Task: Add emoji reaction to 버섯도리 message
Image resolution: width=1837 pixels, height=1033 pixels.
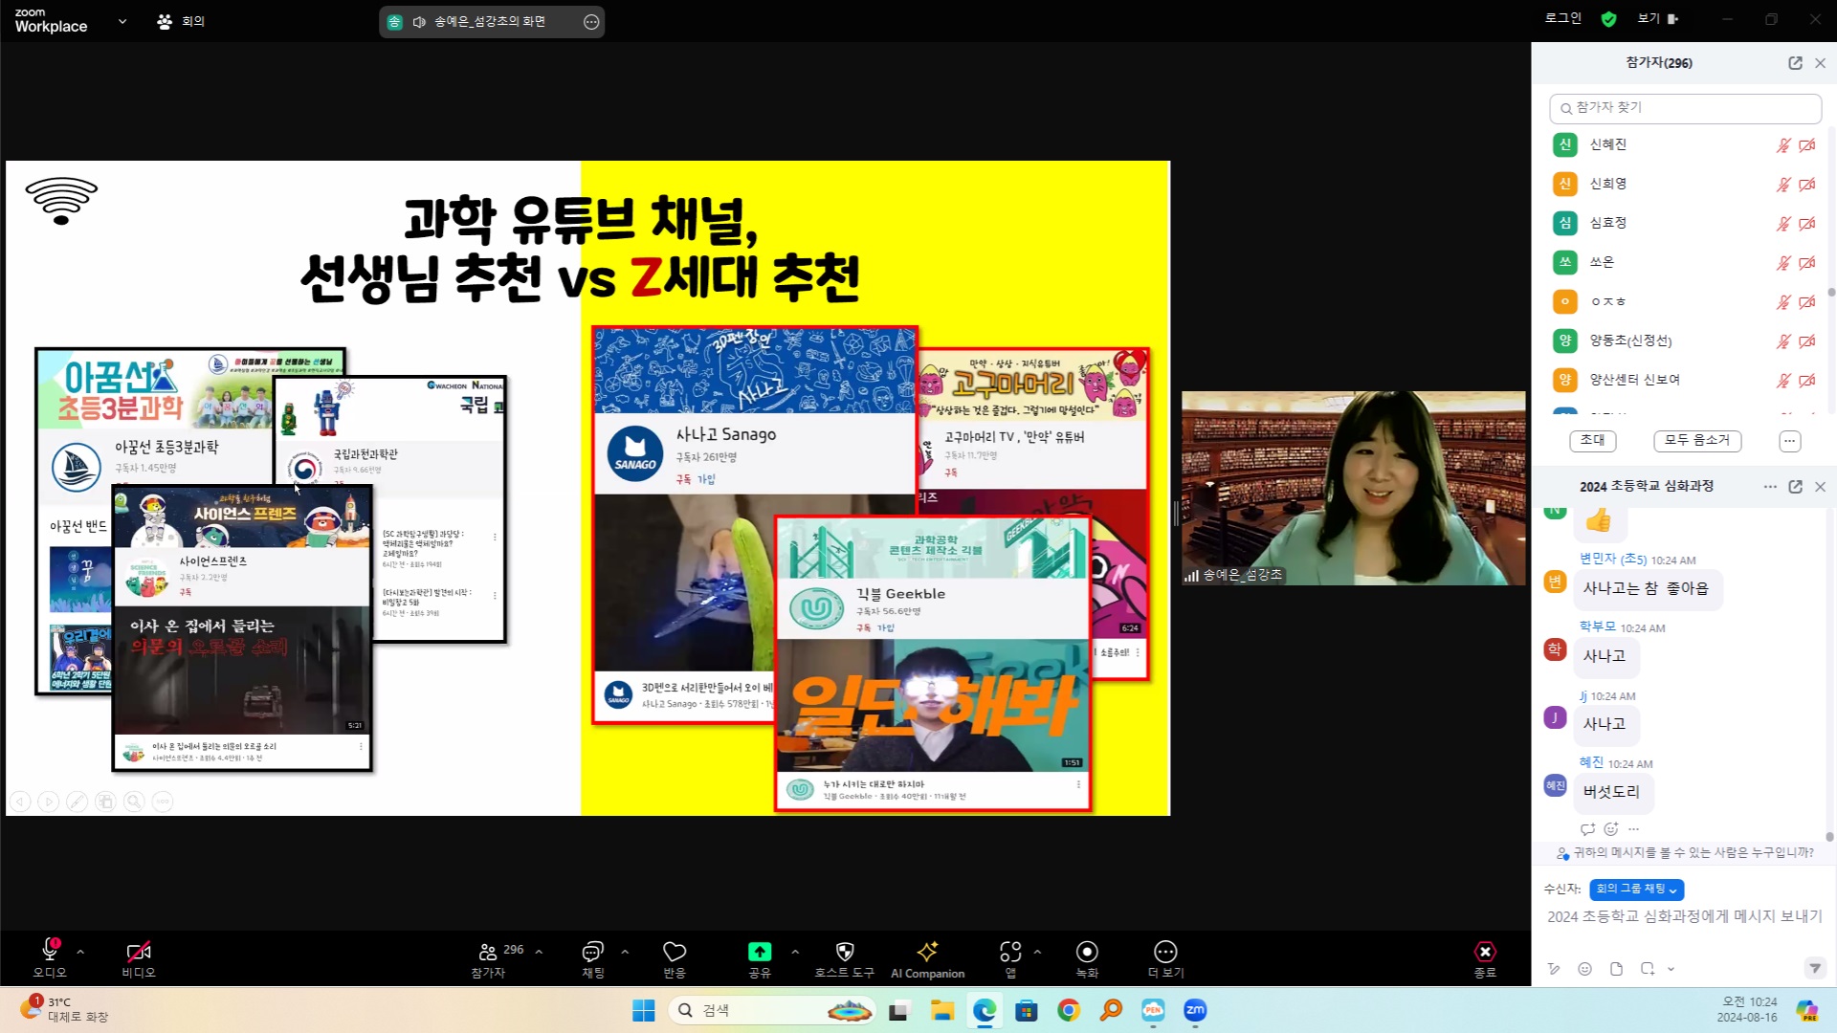Action: pyautogui.click(x=1611, y=829)
